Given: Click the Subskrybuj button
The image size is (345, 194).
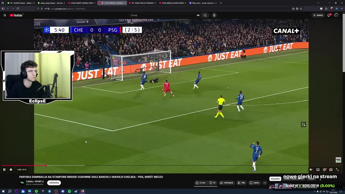Looking at the screenshot, I should point(54,183).
